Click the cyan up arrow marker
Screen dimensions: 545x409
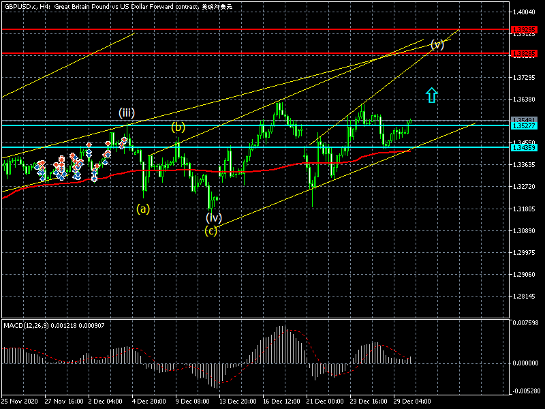pyautogui.click(x=431, y=95)
